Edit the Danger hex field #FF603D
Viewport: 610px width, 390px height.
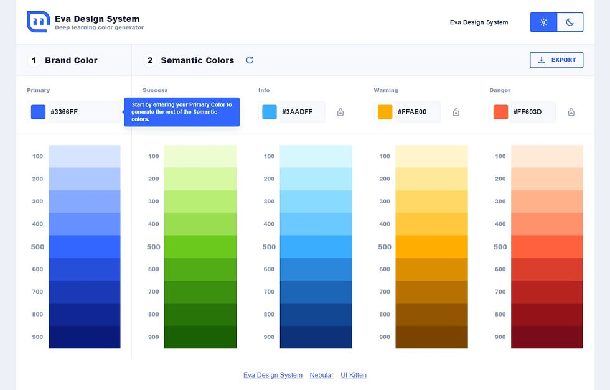pos(533,112)
